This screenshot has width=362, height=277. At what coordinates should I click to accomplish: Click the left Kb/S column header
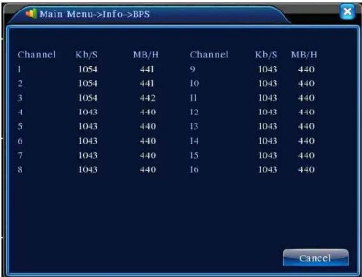[87, 55]
